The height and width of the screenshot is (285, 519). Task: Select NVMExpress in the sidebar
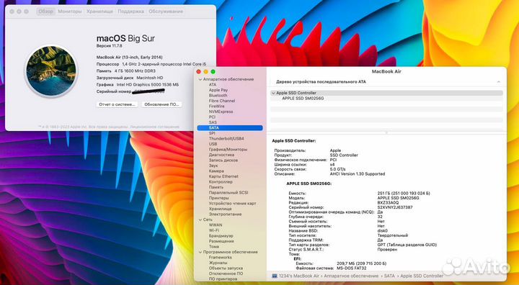[x=221, y=112]
